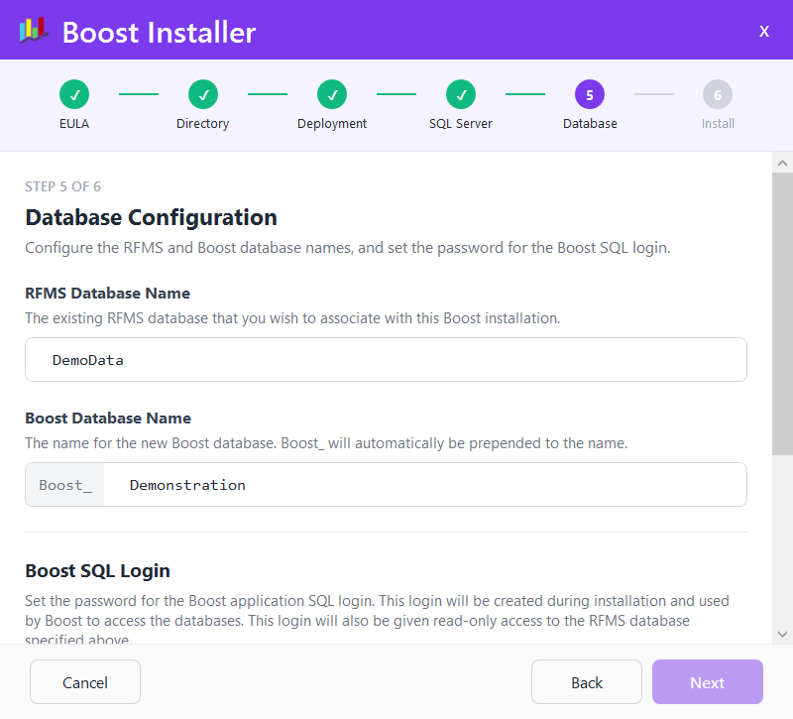Screen dimensions: 793x719
Task: Click the scrollbar down arrow
Action: coord(782,634)
